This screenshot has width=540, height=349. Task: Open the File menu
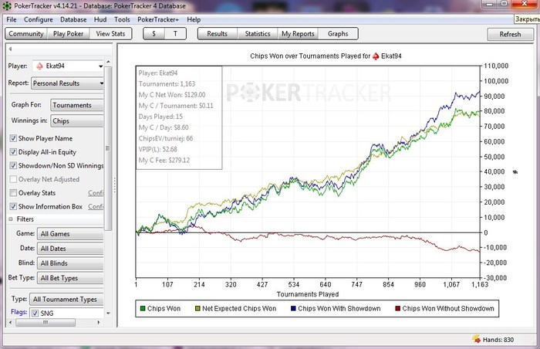click(12, 19)
